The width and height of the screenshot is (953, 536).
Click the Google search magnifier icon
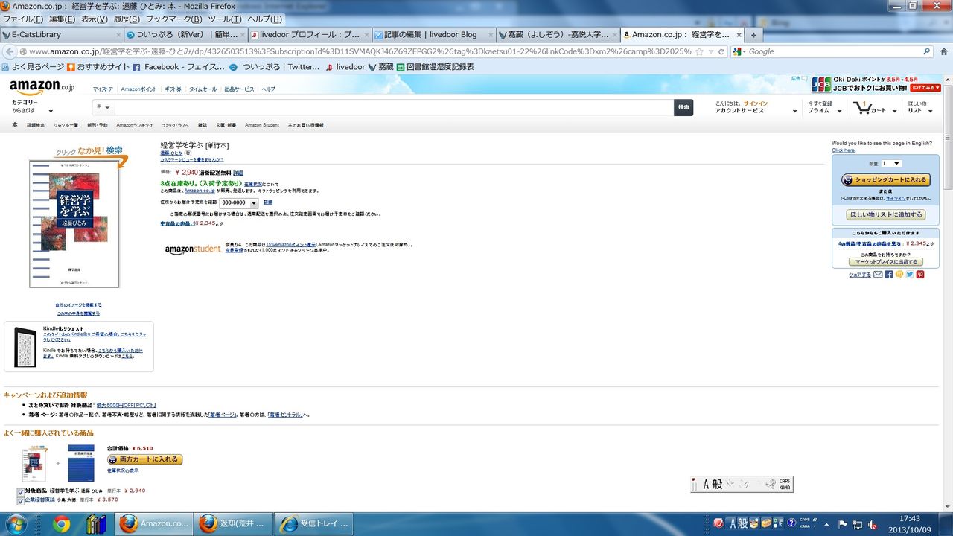pos(927,51)
